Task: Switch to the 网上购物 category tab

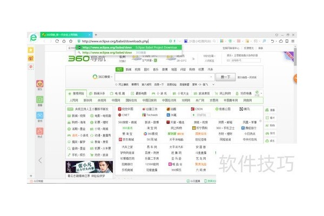Action: click(x=222, y=93)
